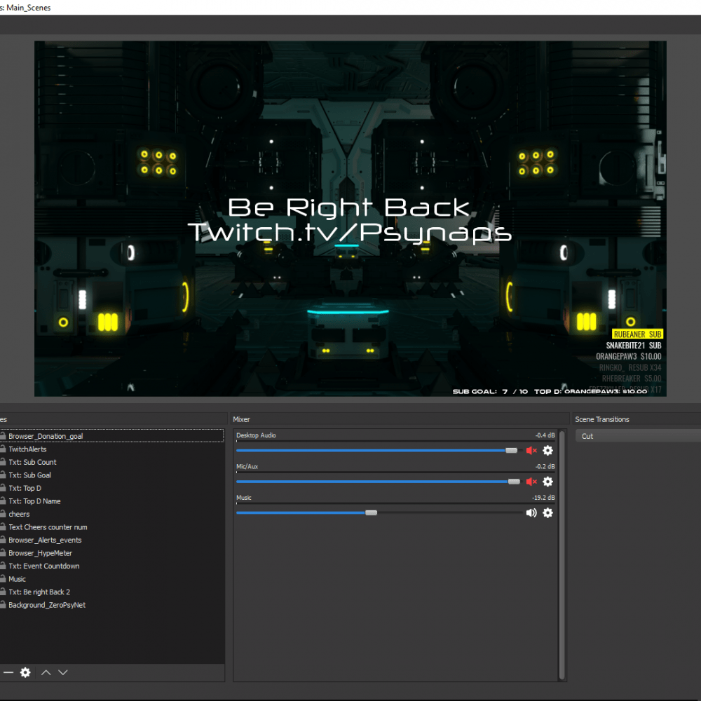Select the Txt: Be right Back 2 name
701x701 pixels.
click(39, 592)
